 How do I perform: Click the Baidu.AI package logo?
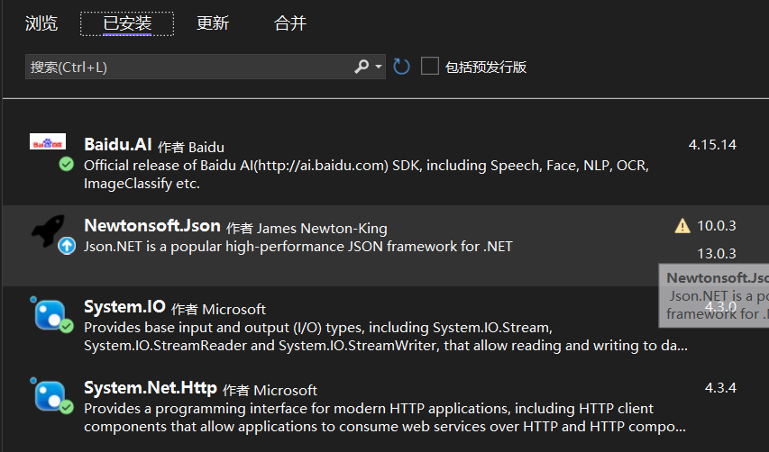[48, 141]
